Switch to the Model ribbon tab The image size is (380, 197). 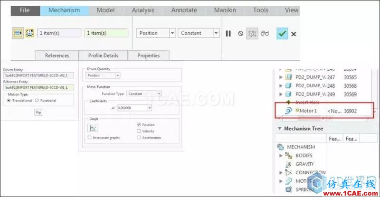click(x=105, y=10)
